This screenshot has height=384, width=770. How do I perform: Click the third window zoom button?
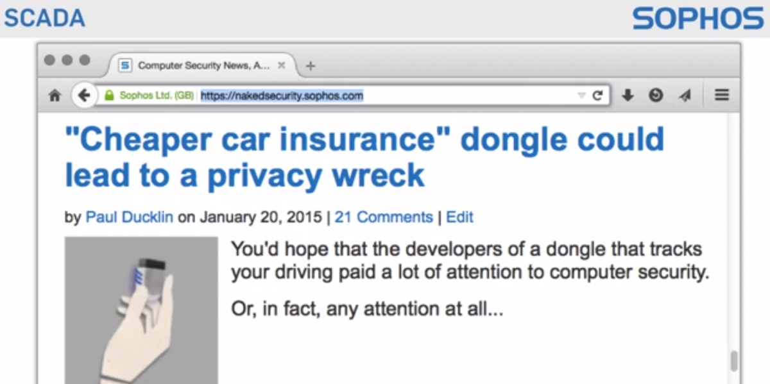pos(85,60)
